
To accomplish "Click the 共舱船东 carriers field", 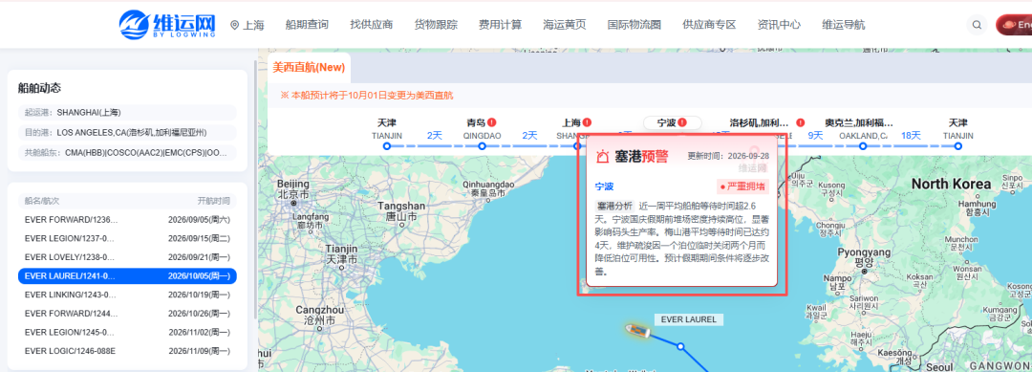I will pos(127,153).
